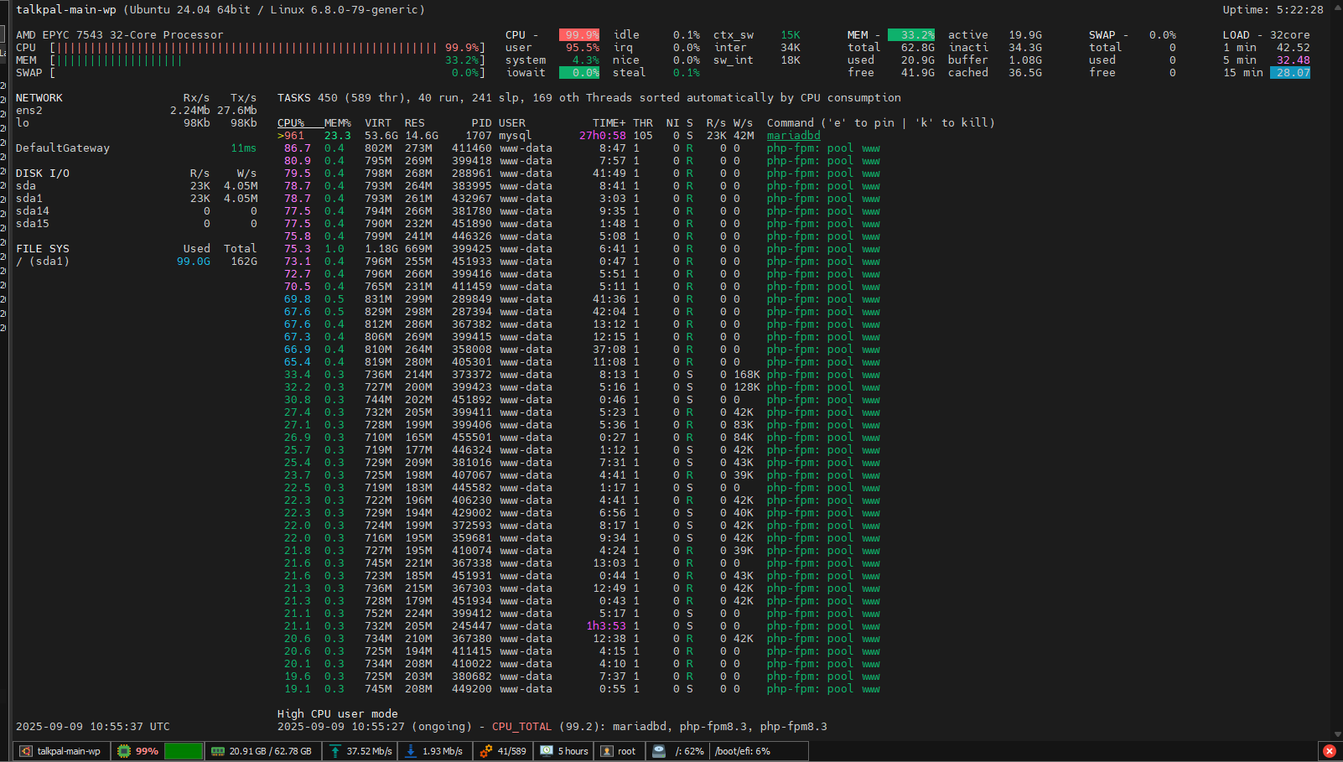Click the processes gear icon showing 41/589
Screen dimensions: 1343x762
coord(486,751)
